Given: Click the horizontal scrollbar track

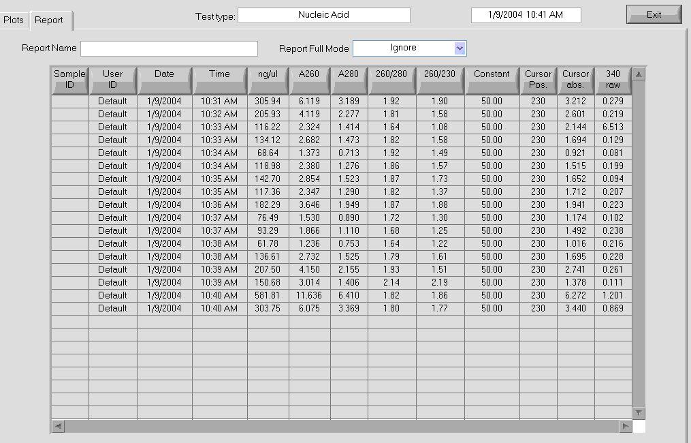Looking at the screenshot, I should [x=342, y=426].
